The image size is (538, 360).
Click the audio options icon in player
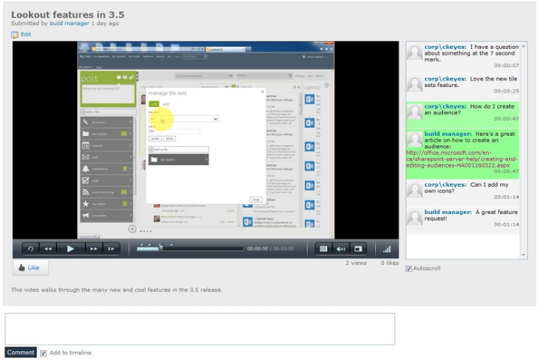[x=341, y=249]
